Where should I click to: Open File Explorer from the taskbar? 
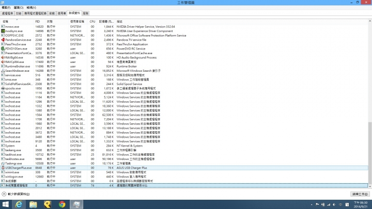coord(33,204)
